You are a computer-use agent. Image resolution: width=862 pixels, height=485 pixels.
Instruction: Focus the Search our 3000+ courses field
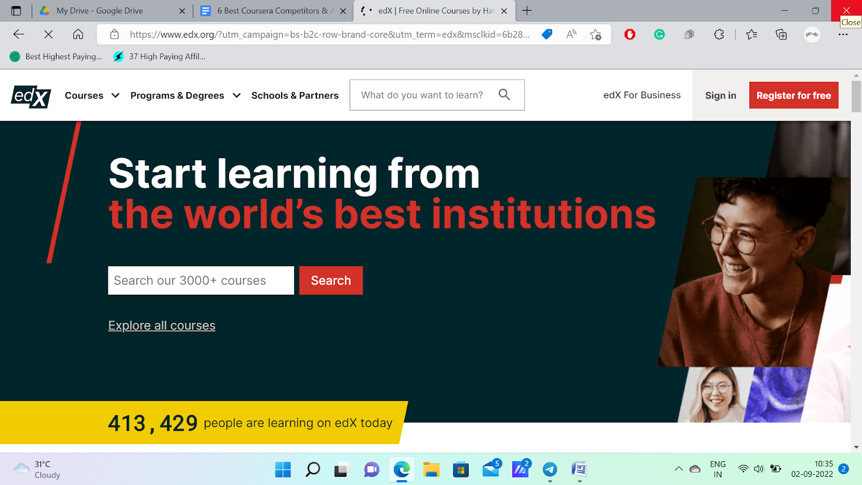click(x=201, y=280)
